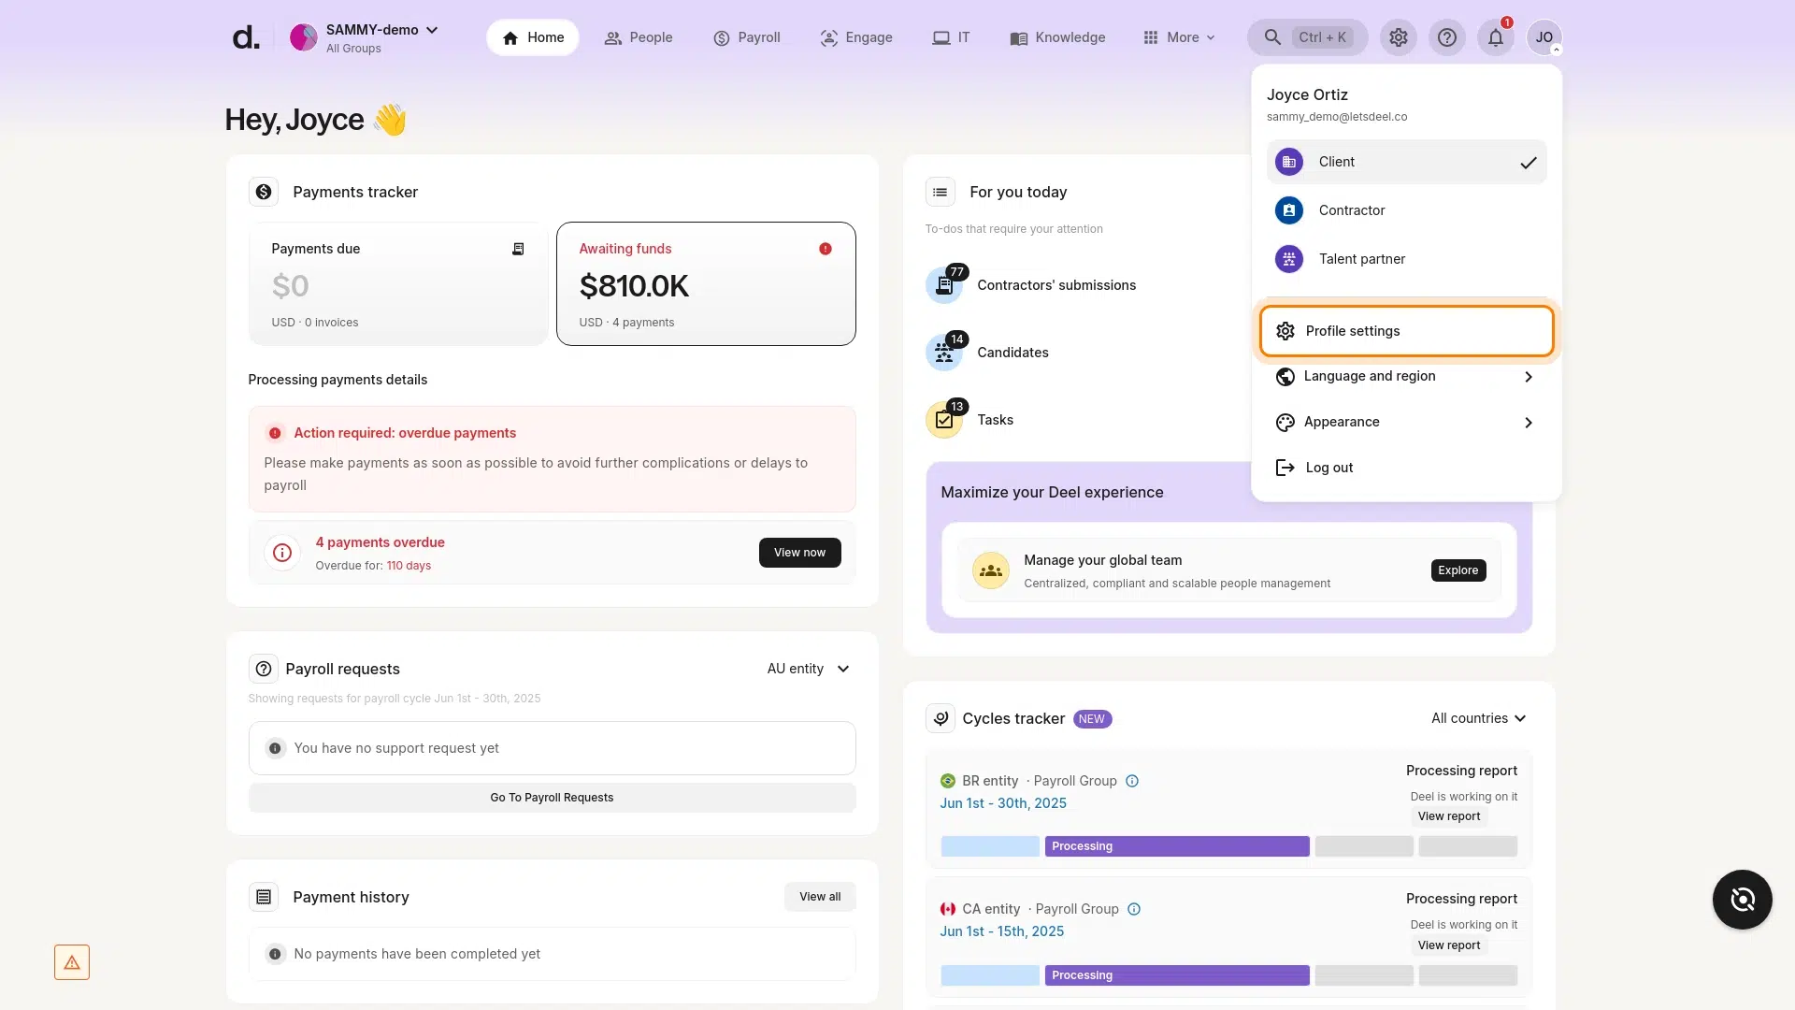
Task: Click the warning triangle icon at bottom left
Action: coord(72,962)
